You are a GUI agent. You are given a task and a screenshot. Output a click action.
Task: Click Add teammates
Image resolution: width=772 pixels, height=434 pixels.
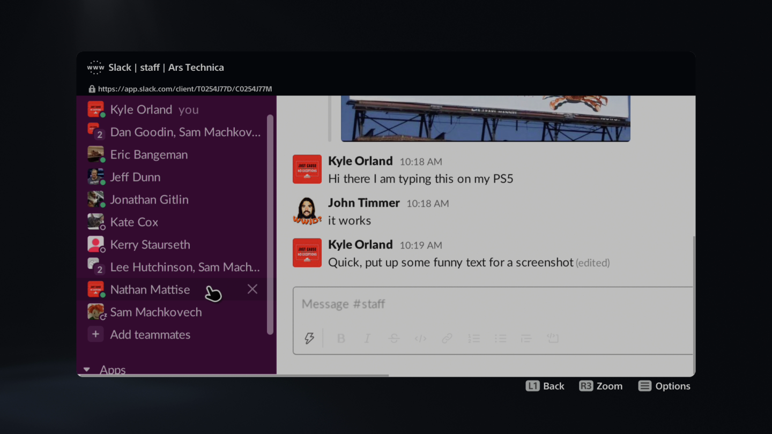pyautogui.click(x=150, y=334)
